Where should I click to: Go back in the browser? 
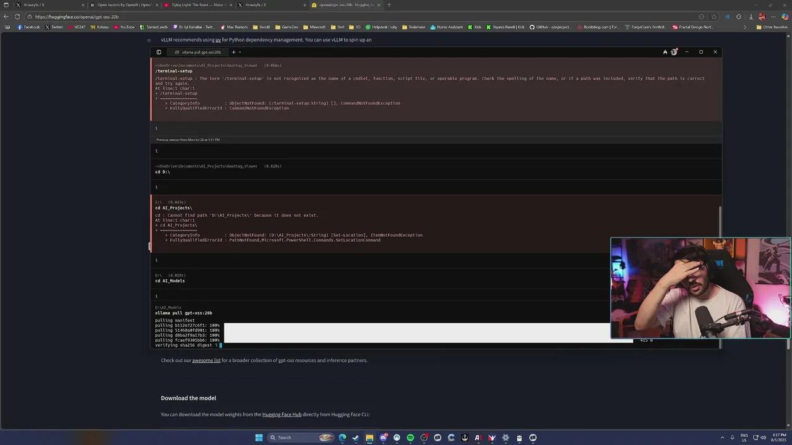(6, 17)
